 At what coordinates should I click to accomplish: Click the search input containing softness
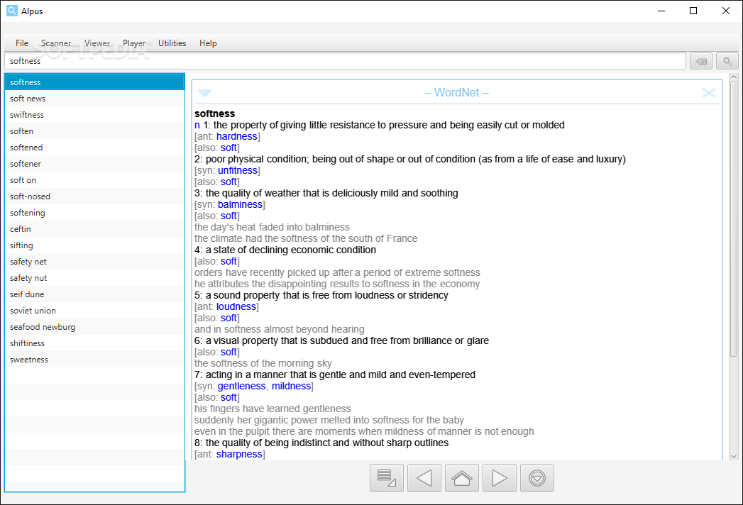[346, 61]
